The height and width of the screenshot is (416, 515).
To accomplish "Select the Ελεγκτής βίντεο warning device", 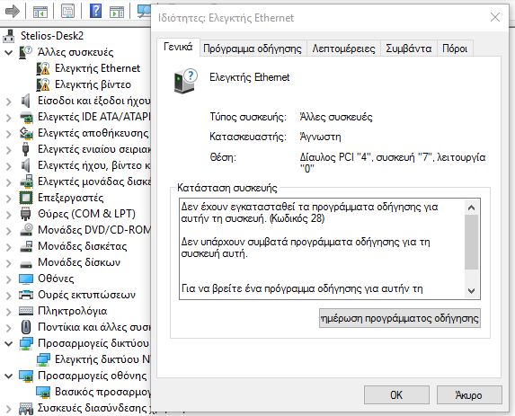I will point(93,84).
